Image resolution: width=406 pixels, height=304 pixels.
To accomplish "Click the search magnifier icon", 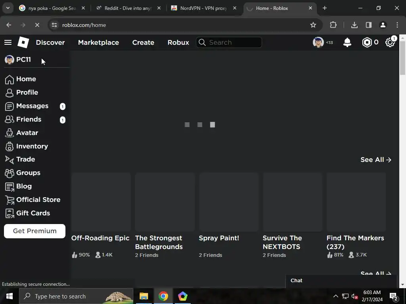I will [202, 42].
